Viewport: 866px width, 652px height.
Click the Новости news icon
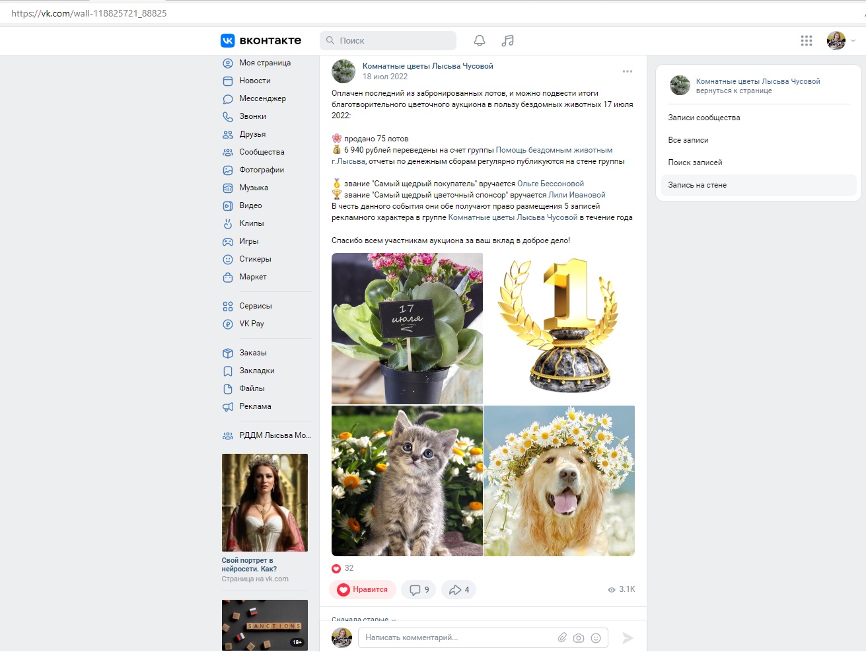click(228, 81)
